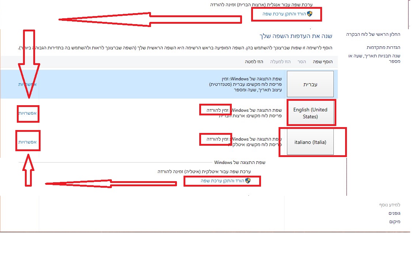Open the 'גופנים' (Fonts) link

coord(394,213)
